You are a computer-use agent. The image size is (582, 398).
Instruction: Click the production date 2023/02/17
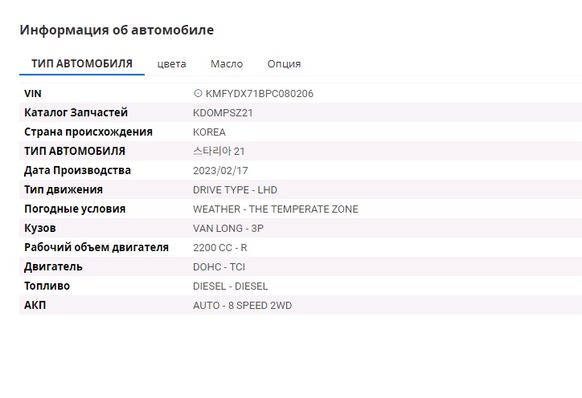tap(220, 171)
